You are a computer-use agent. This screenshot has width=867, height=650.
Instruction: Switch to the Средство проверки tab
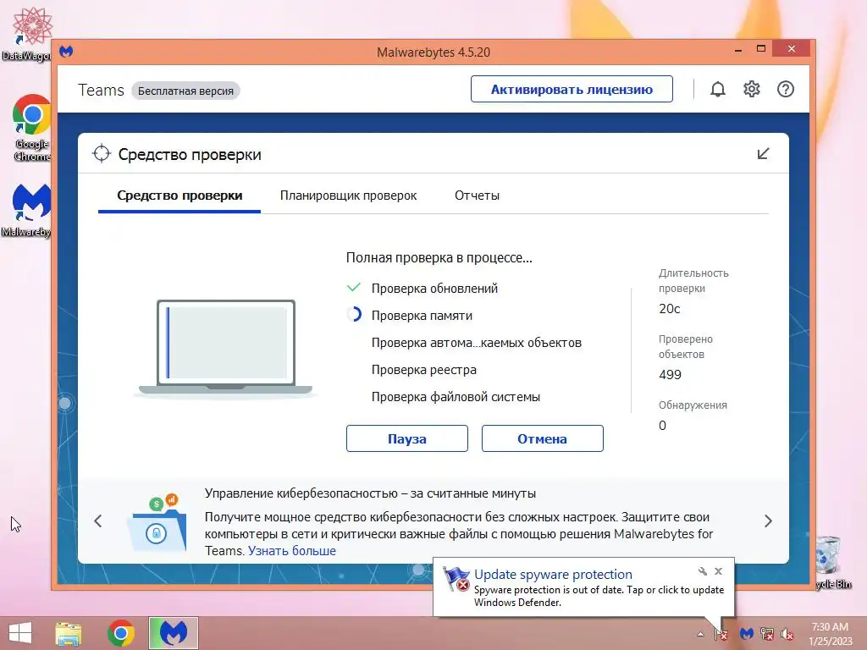pos(179,196)
